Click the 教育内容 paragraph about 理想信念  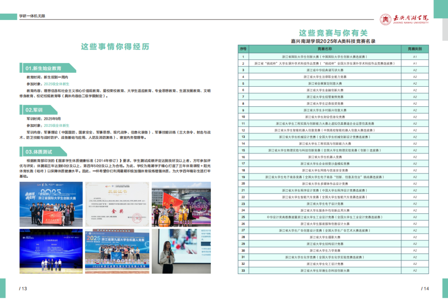pos(115,93)
